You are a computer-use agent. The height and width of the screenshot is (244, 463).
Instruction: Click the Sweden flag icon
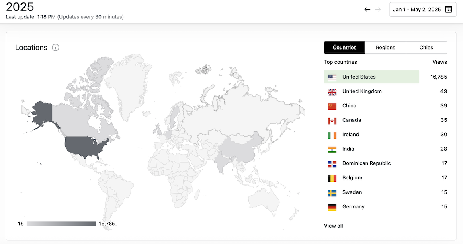332,193
